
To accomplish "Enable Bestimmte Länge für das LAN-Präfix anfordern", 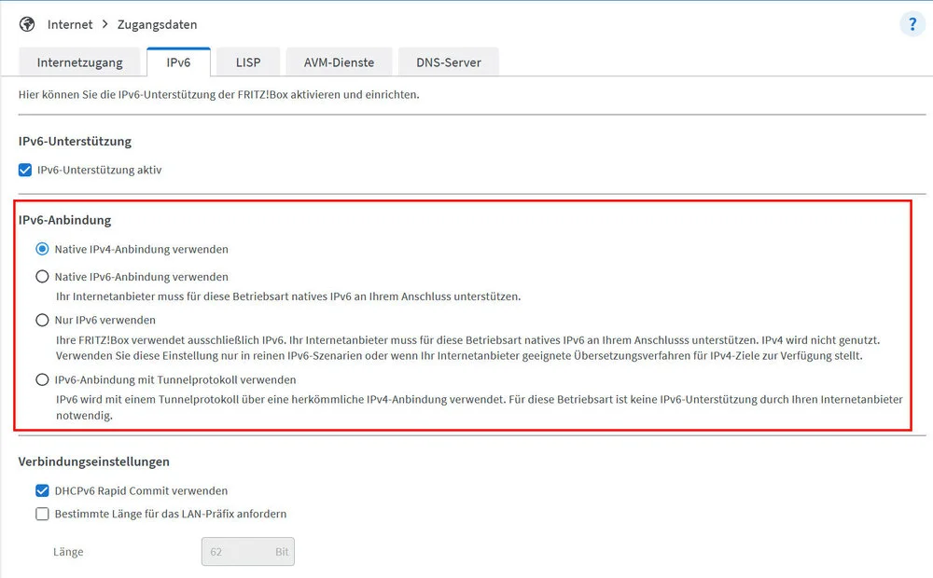I will coord(42,514).
